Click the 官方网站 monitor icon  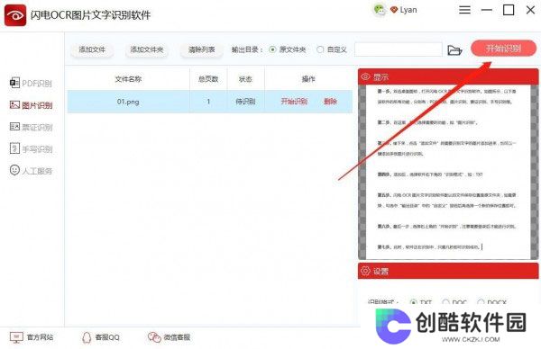(x=16, y=337)
